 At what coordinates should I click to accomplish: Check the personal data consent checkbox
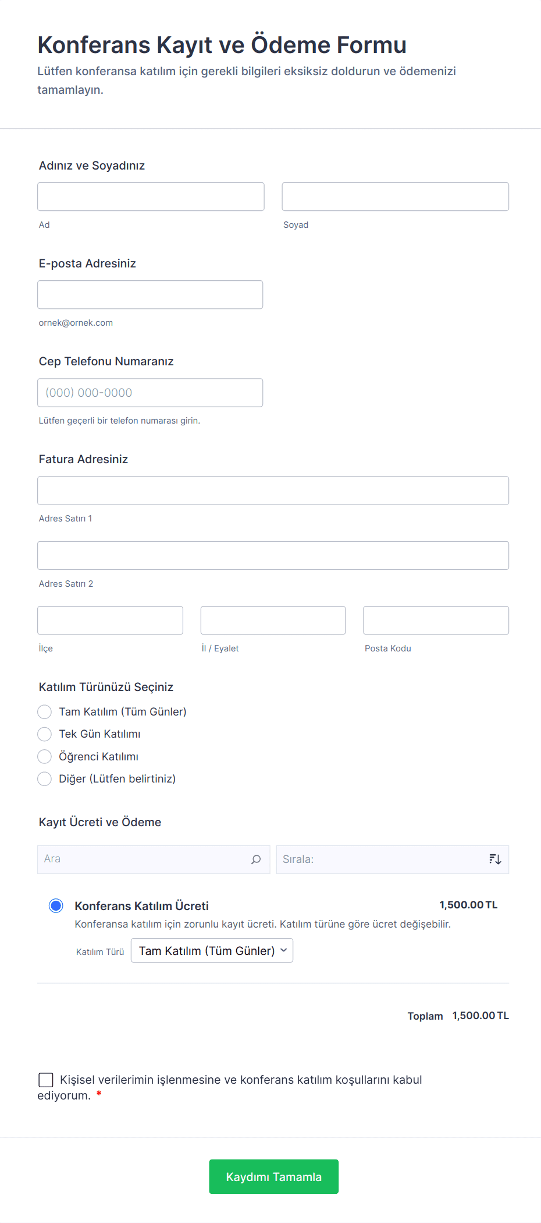[x=46, y=1079]
